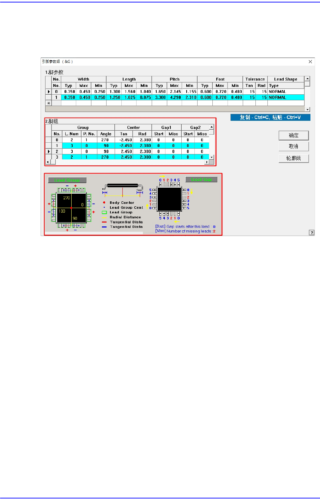This screenshot has height=502, width=320.
Task: Click Angle column header
Action: click(x=106, y=134)
